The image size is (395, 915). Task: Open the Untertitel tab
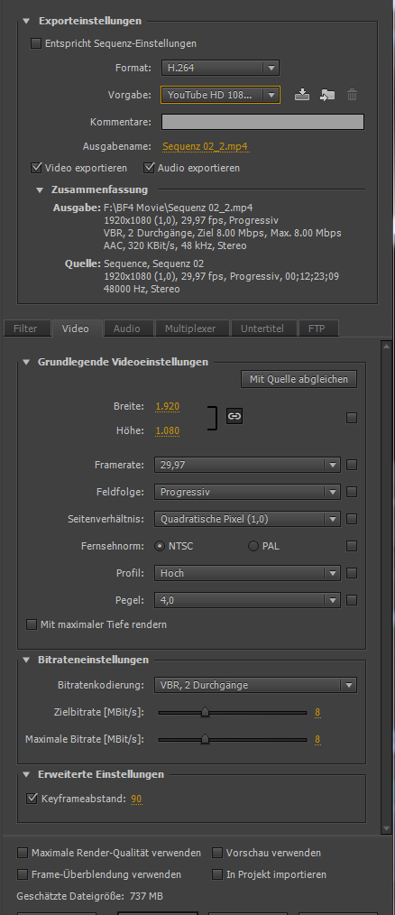(262, 328)
